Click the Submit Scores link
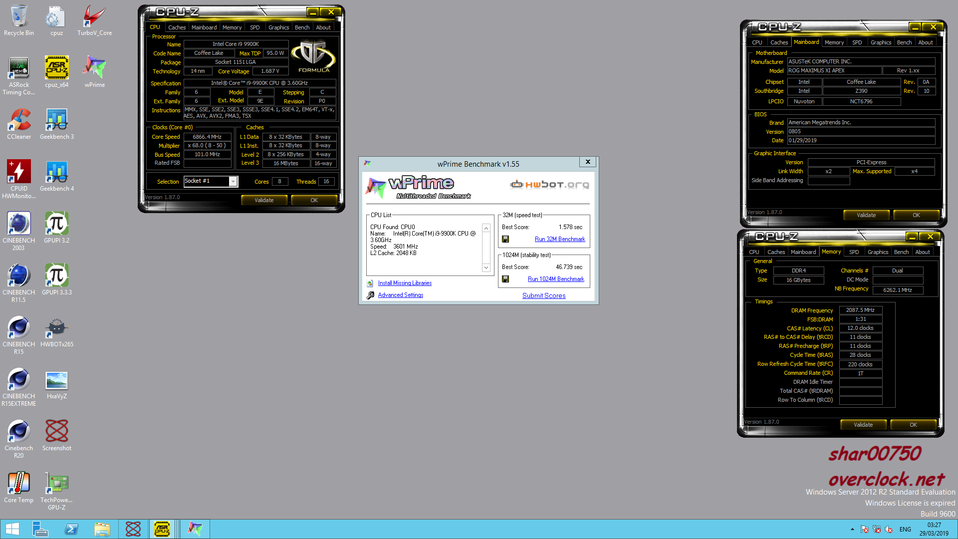This screenshot has width=958, height=539. [544, 296]
